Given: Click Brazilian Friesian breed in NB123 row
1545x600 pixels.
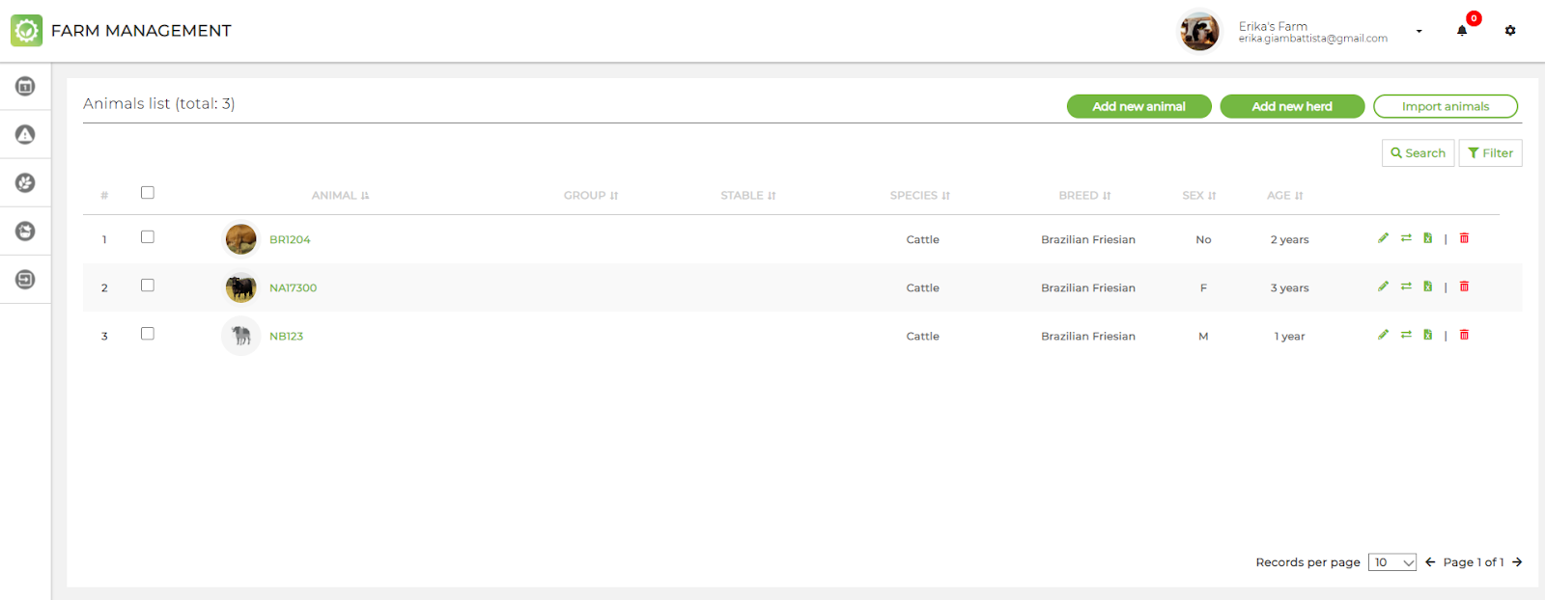Looking at the screenshot, I should tap(1088, 337).
